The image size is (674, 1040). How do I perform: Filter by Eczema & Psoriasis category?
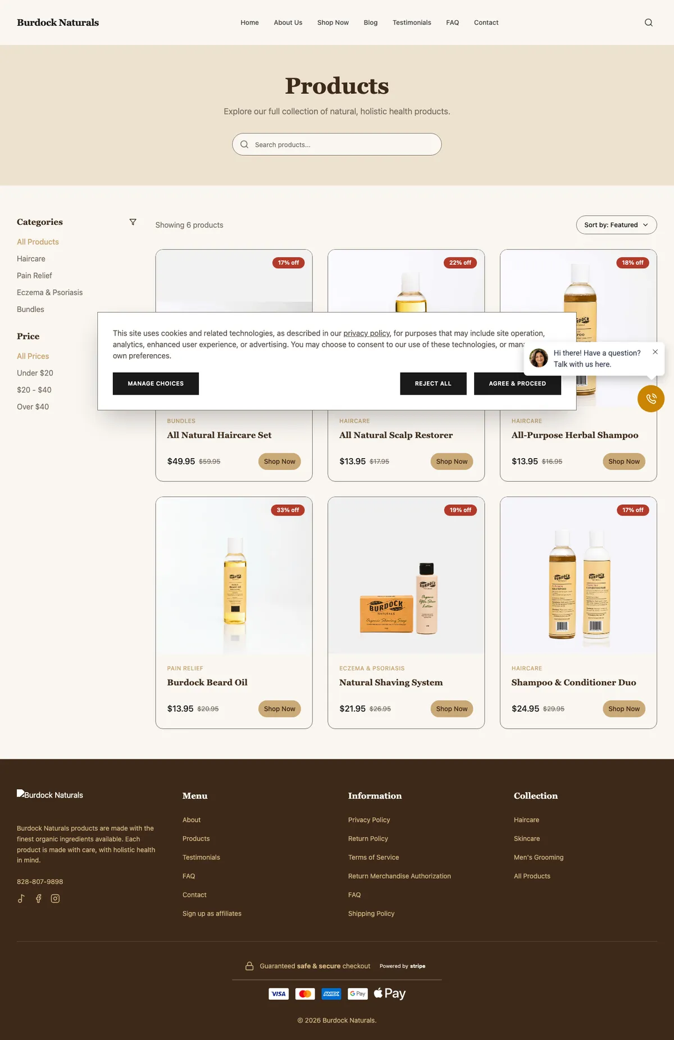[x=49, y=292]
